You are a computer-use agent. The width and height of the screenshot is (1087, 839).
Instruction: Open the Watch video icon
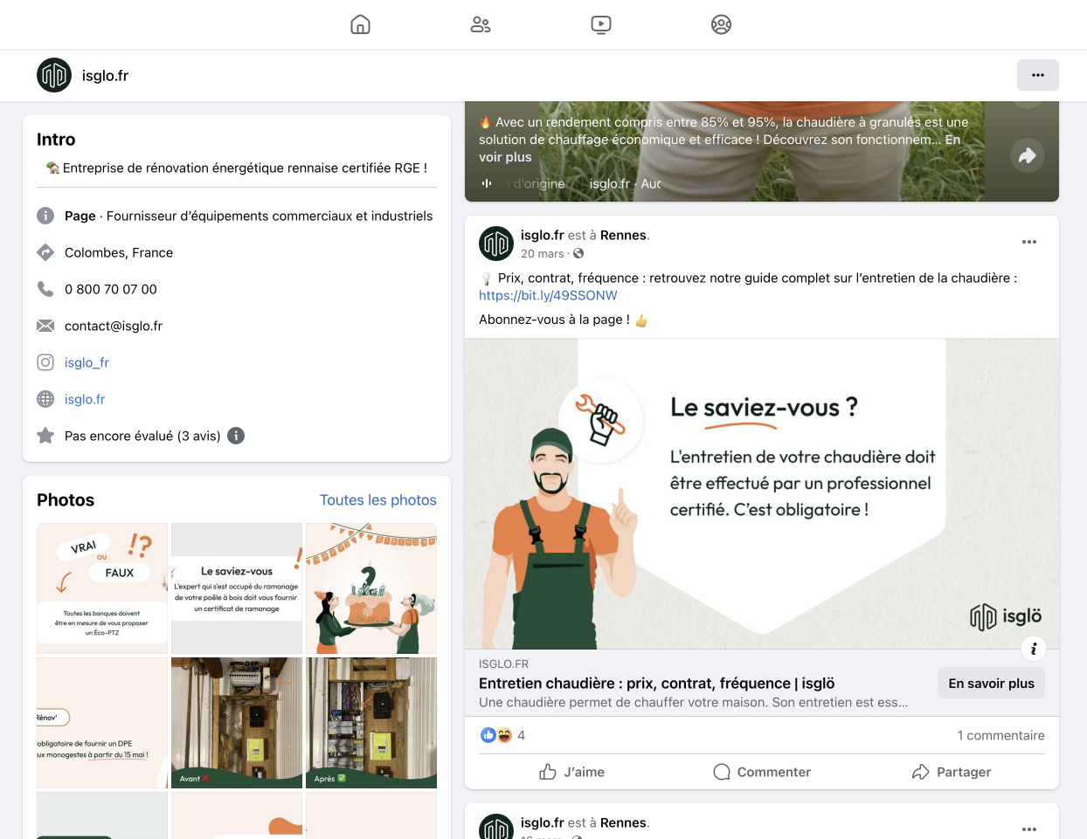click(601, 24)
